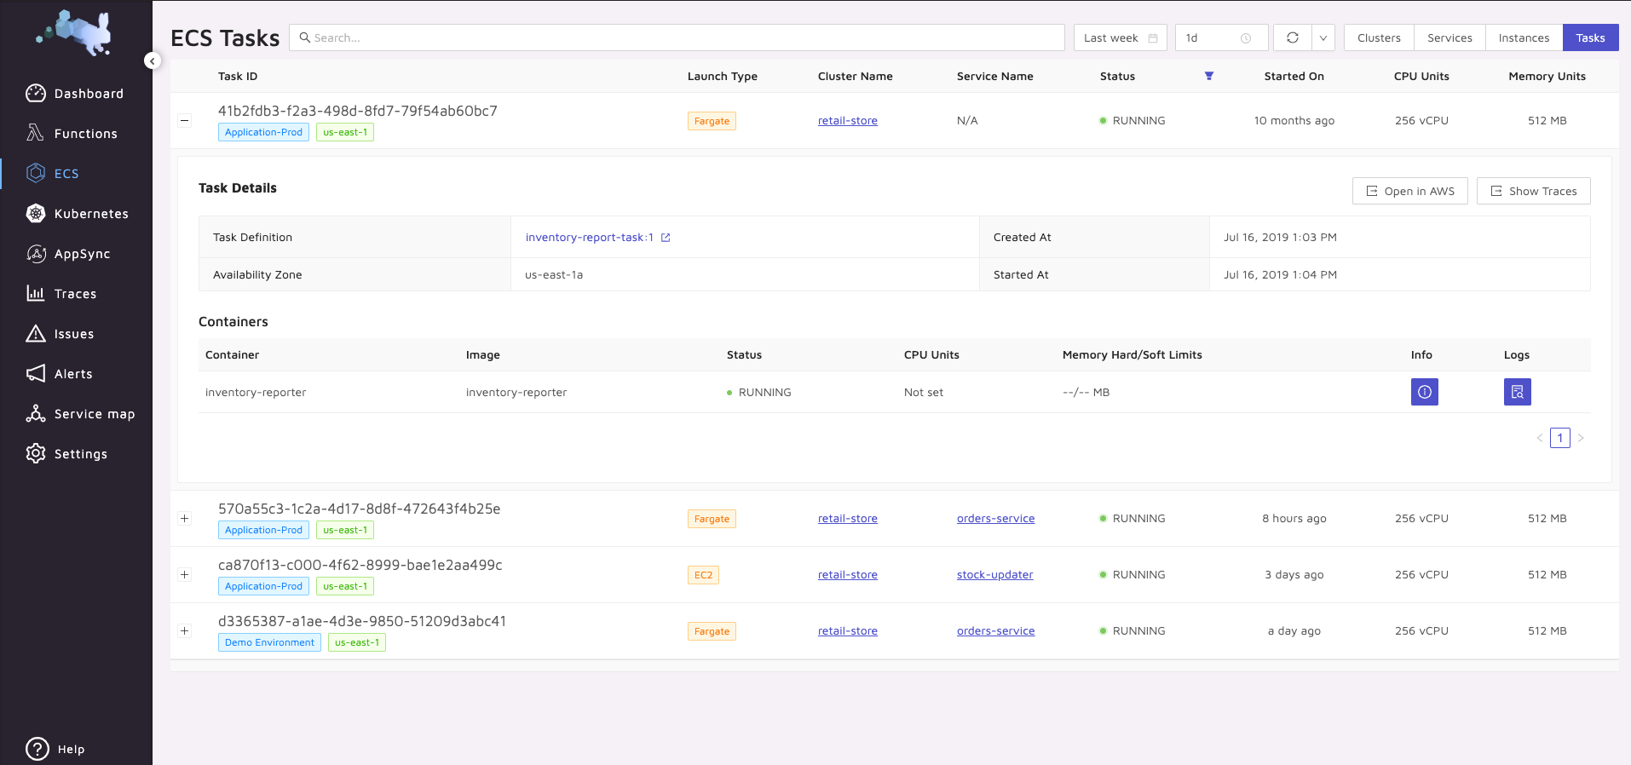Click the rabbit logo
1631x765 pixels.
coord(75,32)
